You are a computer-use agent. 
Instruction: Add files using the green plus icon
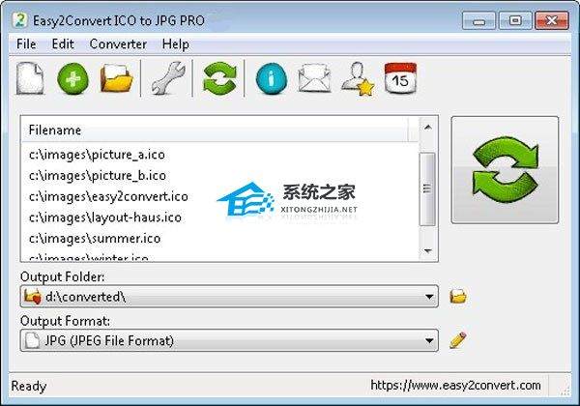pyautogui.click(x=72, y=78)
